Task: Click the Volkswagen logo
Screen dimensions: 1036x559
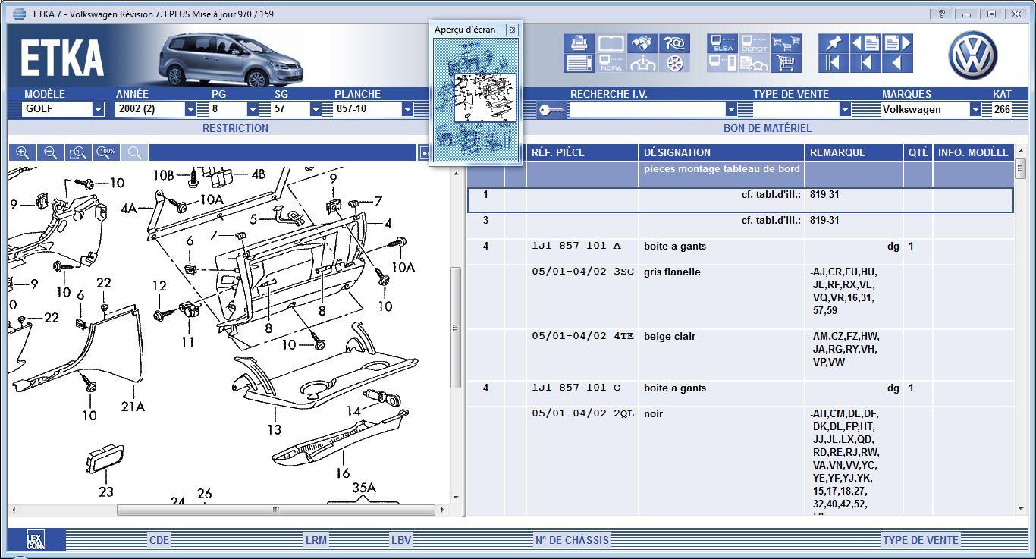Action: [973, 55]
